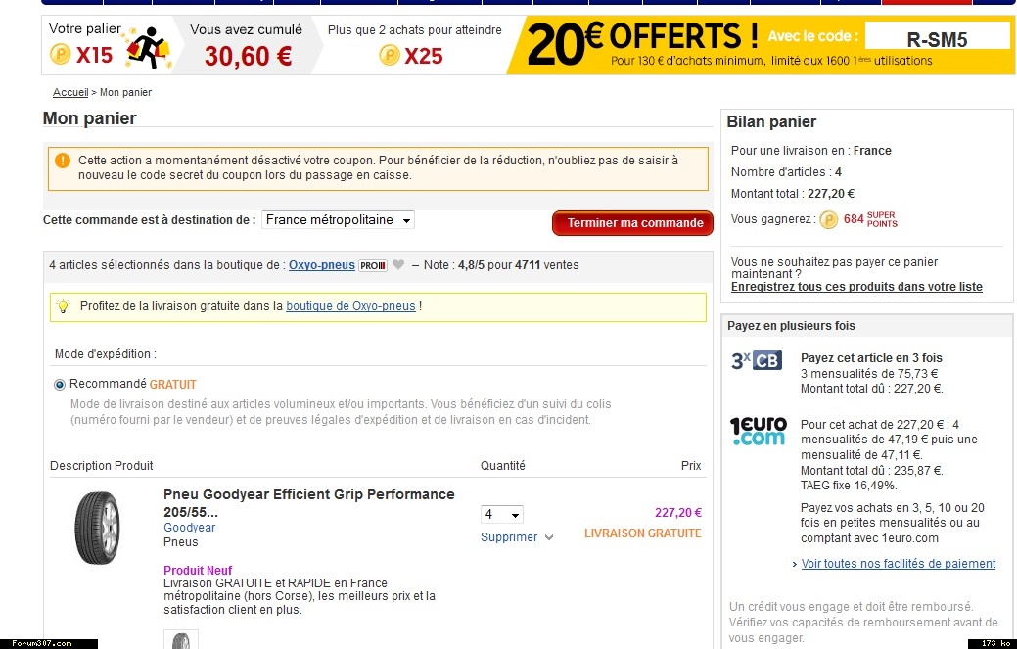Click the gold coin icon beside X25
Viewport: 1017px width, 649px height.
pos(390,55)
